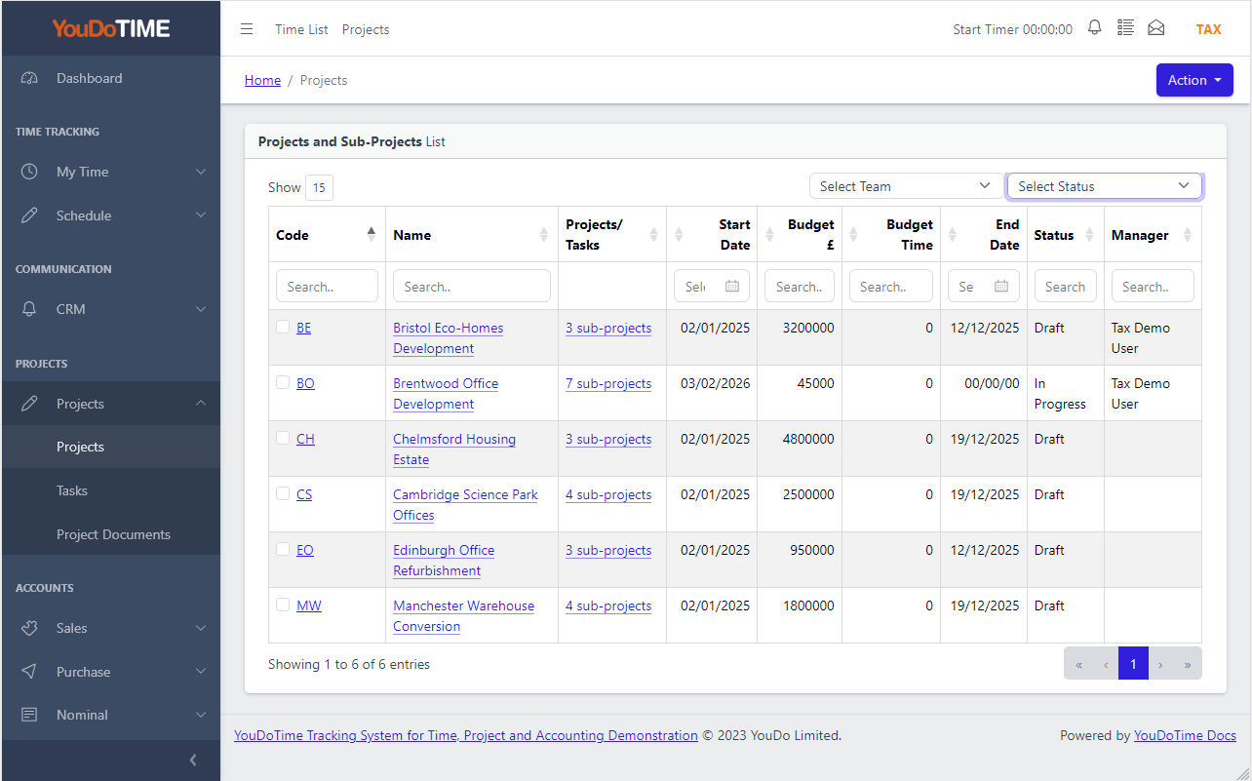Click the Name search field
Image resolution: width=1252 pixels, height=781 pixels.
click(472, 286)
